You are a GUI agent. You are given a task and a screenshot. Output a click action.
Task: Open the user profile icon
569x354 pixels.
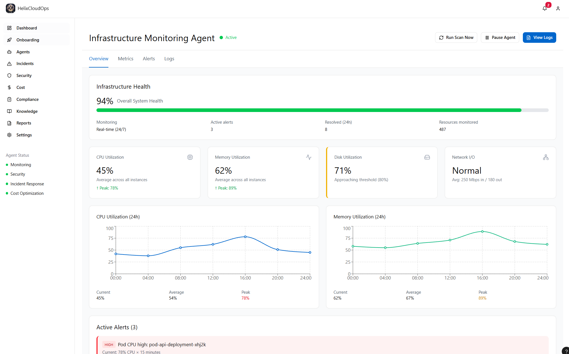point(558,9)
